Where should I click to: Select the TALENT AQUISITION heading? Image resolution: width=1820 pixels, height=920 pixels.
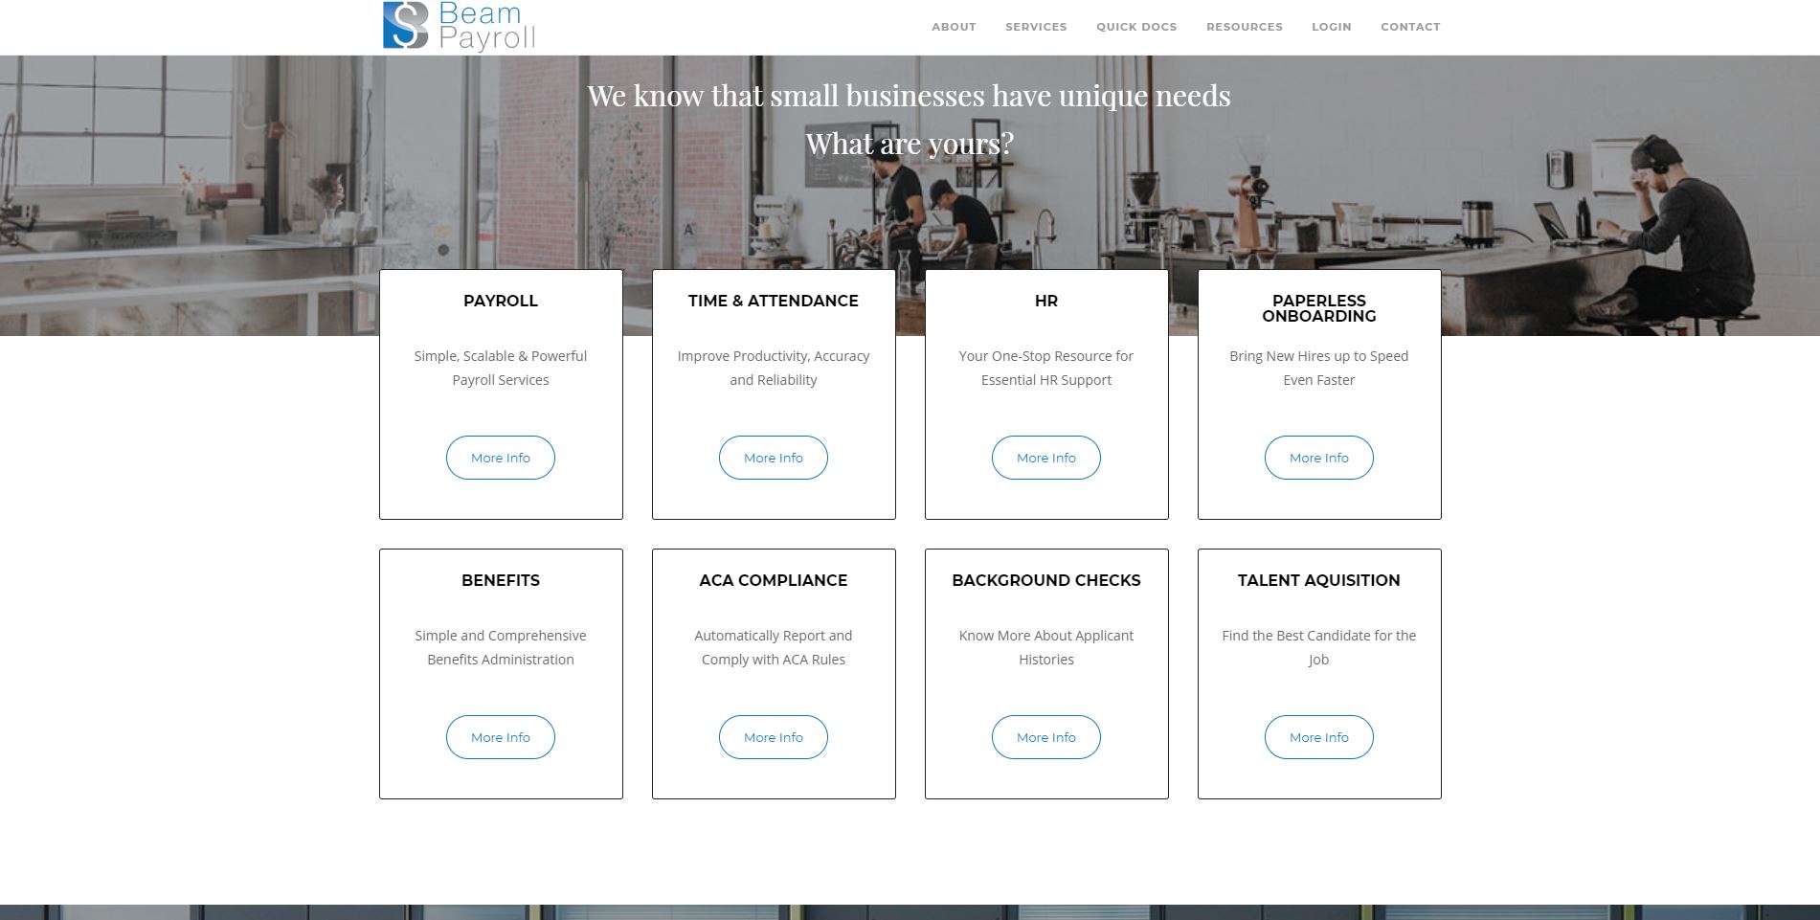click(x=1319, y=580)
